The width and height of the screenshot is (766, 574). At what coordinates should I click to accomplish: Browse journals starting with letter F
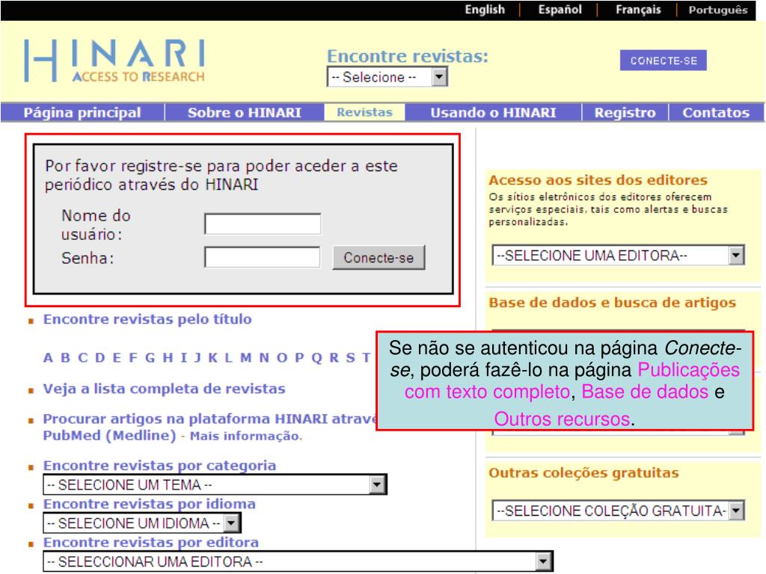pos(133,358)
